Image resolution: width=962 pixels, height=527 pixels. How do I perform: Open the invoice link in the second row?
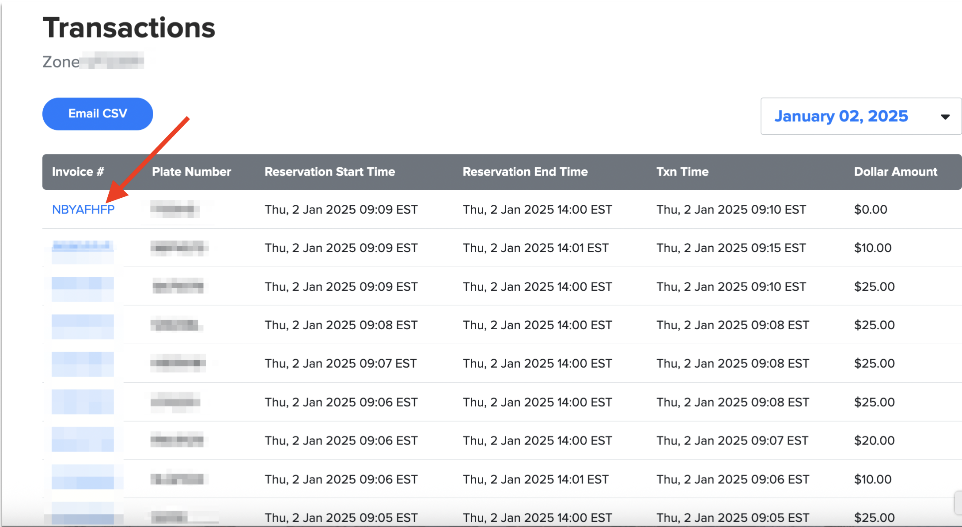[82, 248]
